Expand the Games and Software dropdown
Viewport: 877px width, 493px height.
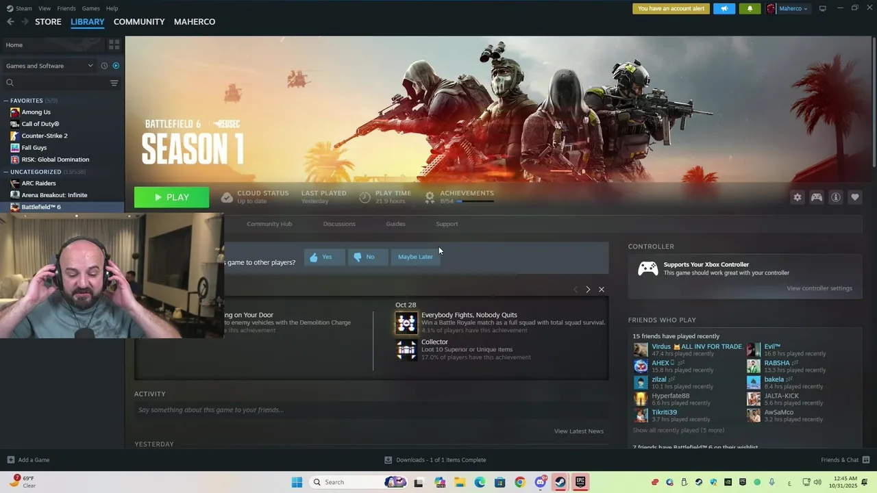coord(49,66)
